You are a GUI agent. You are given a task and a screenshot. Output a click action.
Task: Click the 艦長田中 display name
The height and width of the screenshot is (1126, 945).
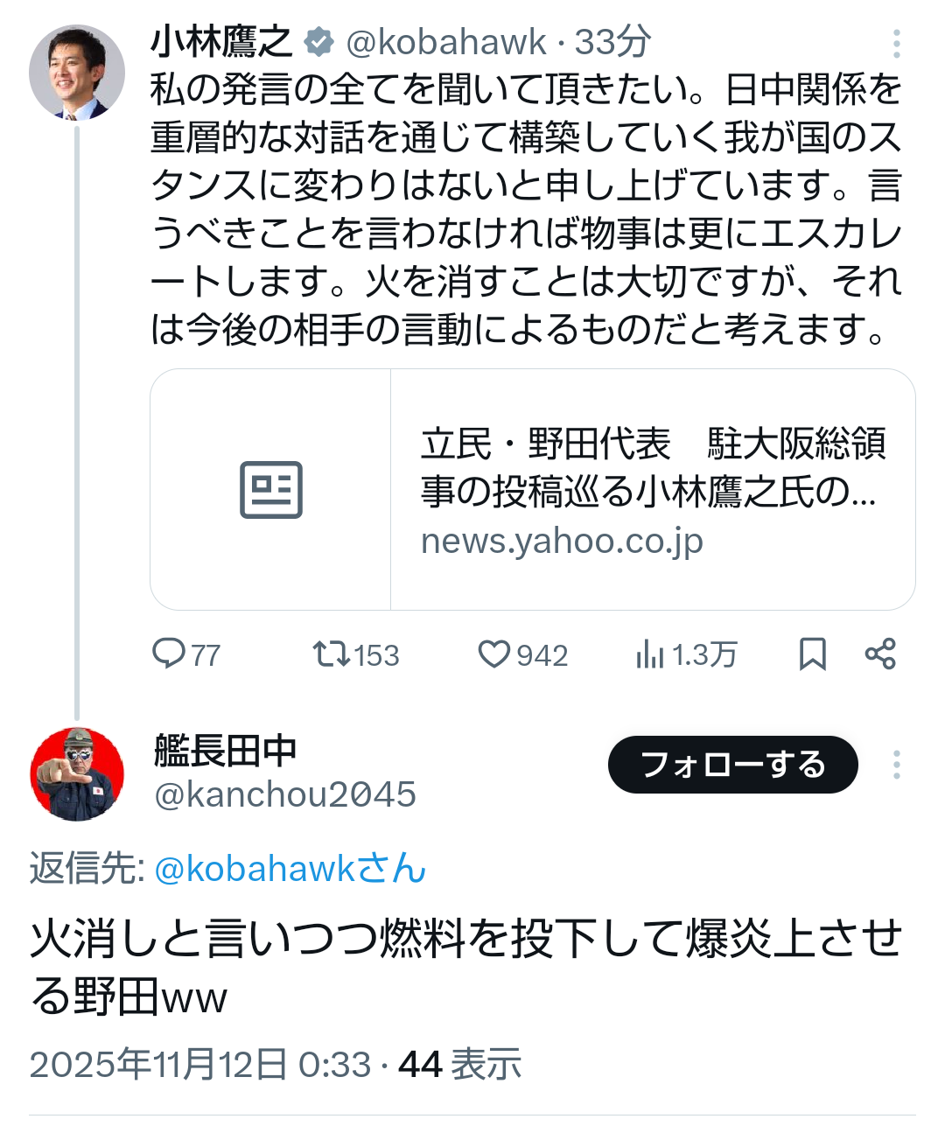click(226, 751)
